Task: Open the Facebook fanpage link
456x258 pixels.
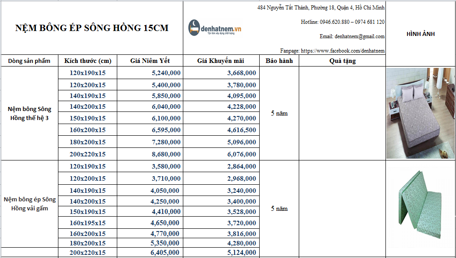Action: (343, 51)
